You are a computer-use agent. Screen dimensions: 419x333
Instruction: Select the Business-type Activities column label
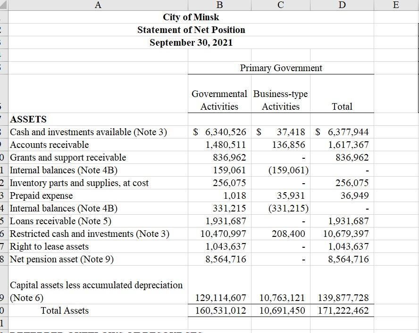click(x=280, y=100)
